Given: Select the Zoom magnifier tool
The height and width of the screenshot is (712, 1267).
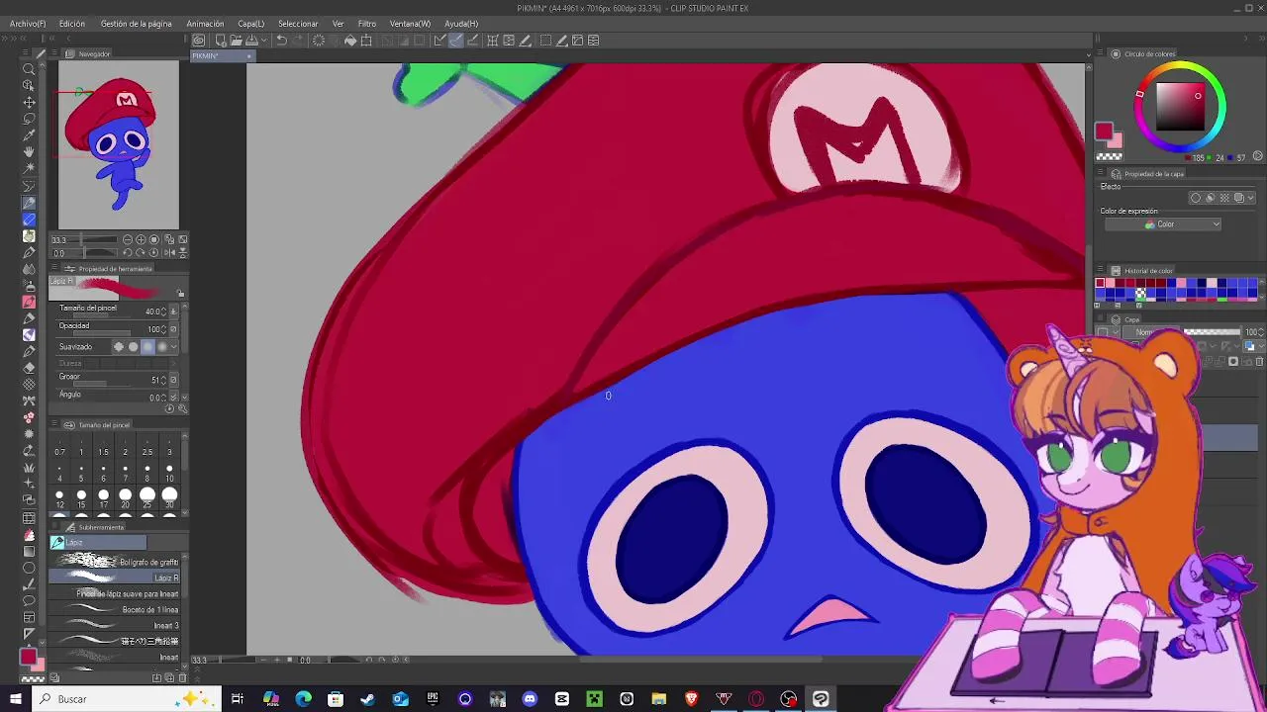Looking at the screenshot, I should (29, 68).
